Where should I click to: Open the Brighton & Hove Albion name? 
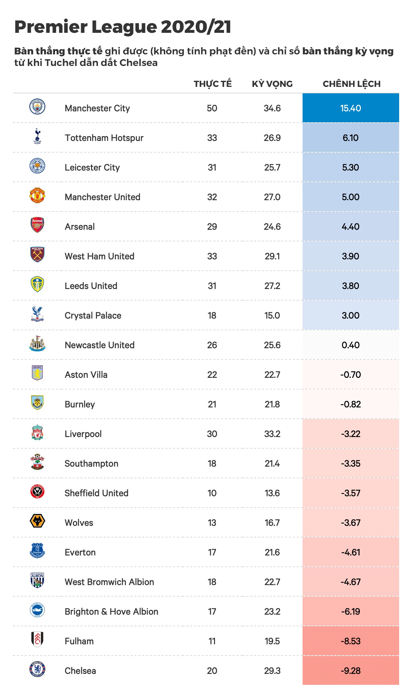coord(111,611)
